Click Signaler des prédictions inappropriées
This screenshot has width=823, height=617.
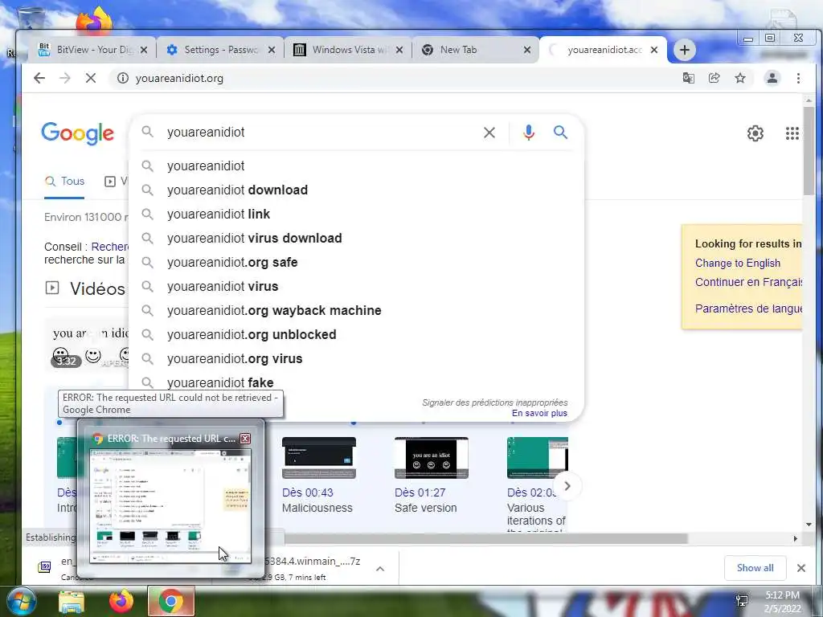(495, 402)
